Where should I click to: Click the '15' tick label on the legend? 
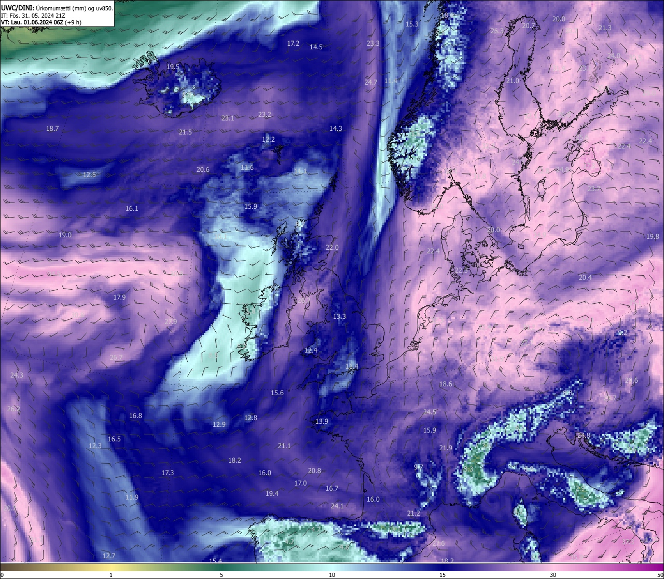pyautogui.click(x=442, y=575)
